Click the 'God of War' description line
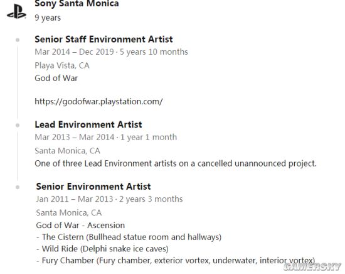This screenshot has height=274, width=345. point(56,79)
